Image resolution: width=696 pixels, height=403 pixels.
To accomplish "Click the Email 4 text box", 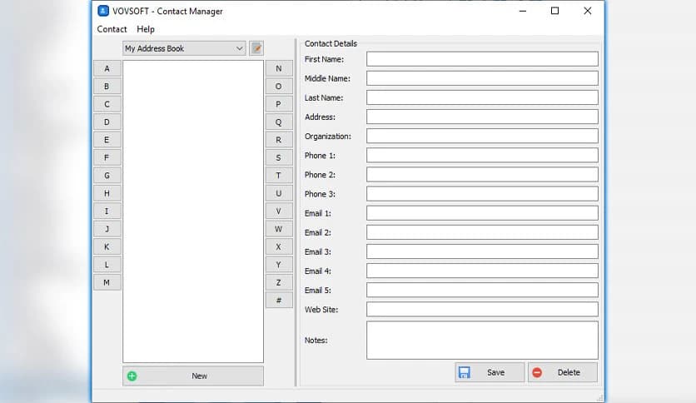I will coord(482,271).
